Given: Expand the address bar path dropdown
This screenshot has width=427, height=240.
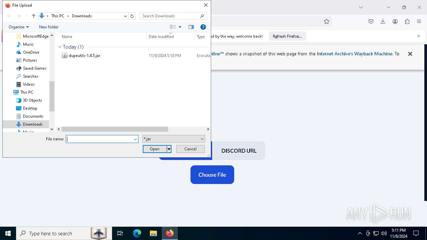Looking at the screenshot, I should 125,16.
